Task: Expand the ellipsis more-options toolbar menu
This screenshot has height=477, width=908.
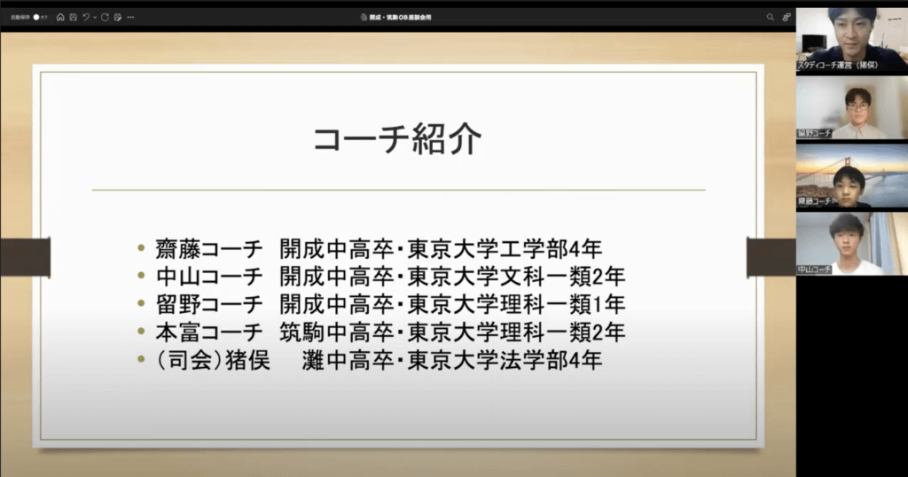Action: [x=130, y=17]
